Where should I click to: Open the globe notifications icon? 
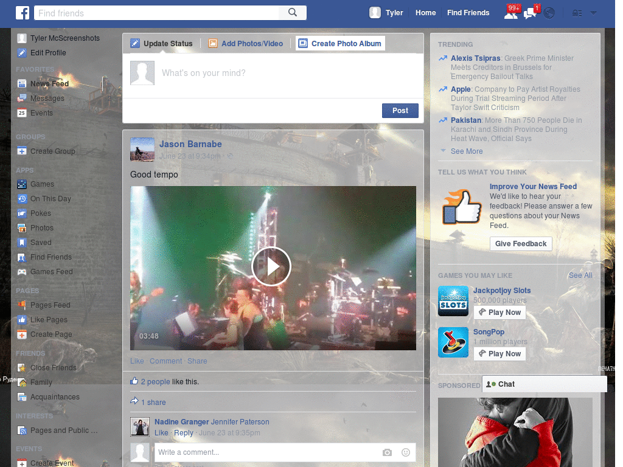coord(549,13)
